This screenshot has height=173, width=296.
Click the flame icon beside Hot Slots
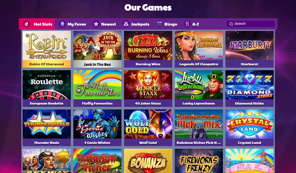coord(26,24)
